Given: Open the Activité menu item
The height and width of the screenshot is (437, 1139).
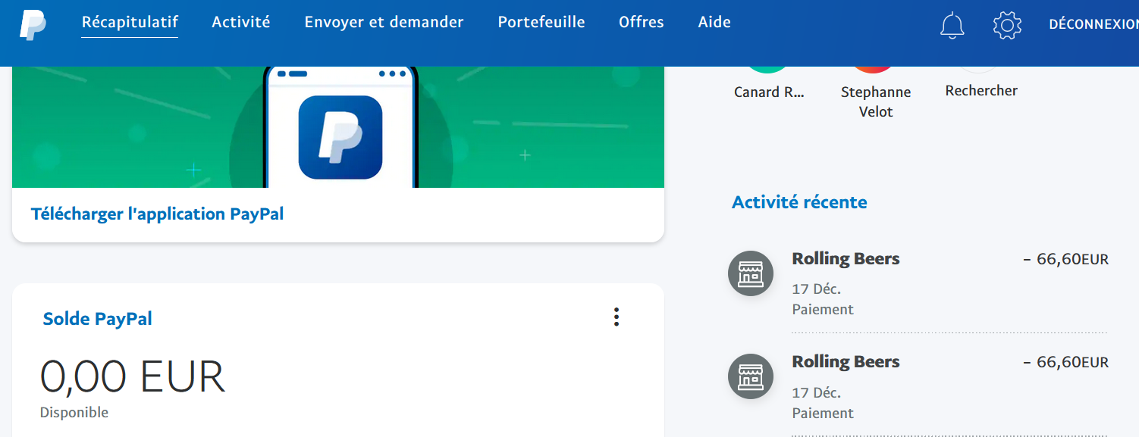Looking at the screenshot, I should pos(241,22).
